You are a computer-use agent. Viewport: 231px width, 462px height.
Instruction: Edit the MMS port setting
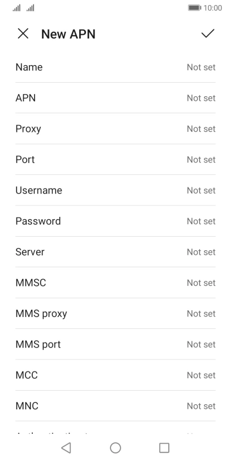tap(115, 344)
